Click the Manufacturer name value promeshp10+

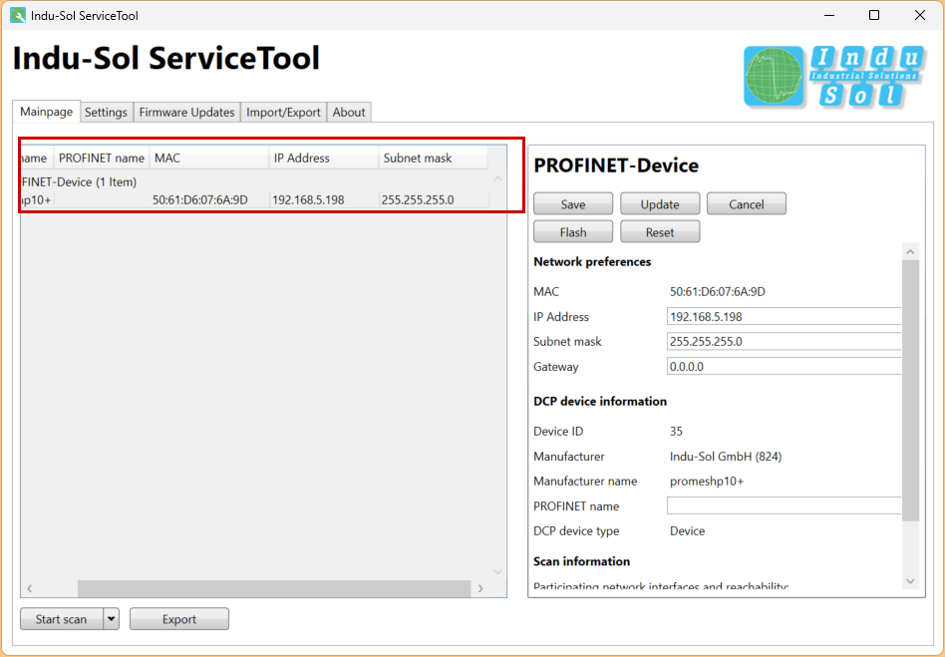coord(707,481)
